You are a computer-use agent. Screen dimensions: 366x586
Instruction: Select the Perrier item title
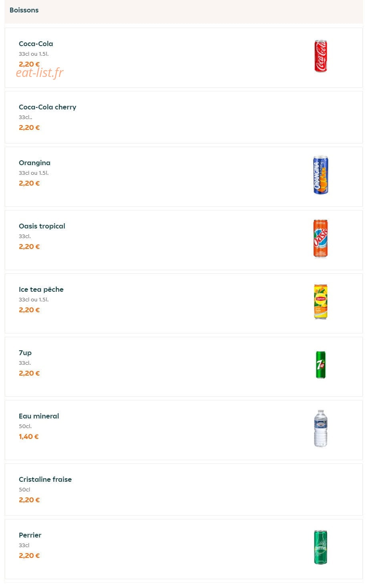click(30, 535)
